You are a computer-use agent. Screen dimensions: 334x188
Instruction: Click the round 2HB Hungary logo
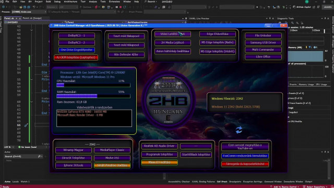click(x=168, y=100)
